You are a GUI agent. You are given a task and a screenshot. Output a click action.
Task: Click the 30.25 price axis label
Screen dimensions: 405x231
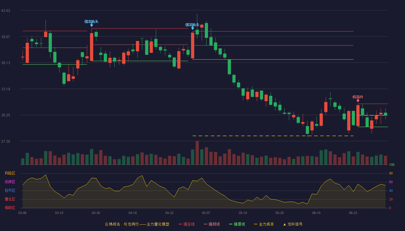click(5, 115)
